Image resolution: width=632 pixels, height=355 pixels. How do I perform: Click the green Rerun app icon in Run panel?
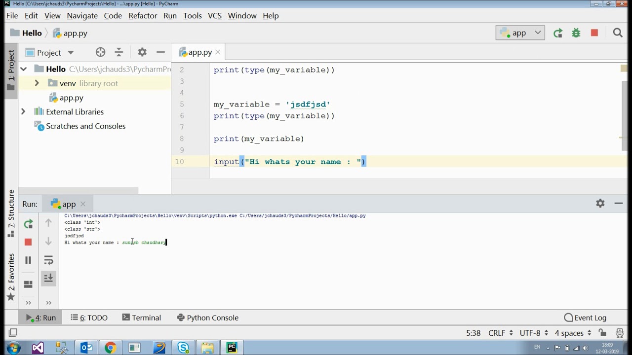point(28,224)
